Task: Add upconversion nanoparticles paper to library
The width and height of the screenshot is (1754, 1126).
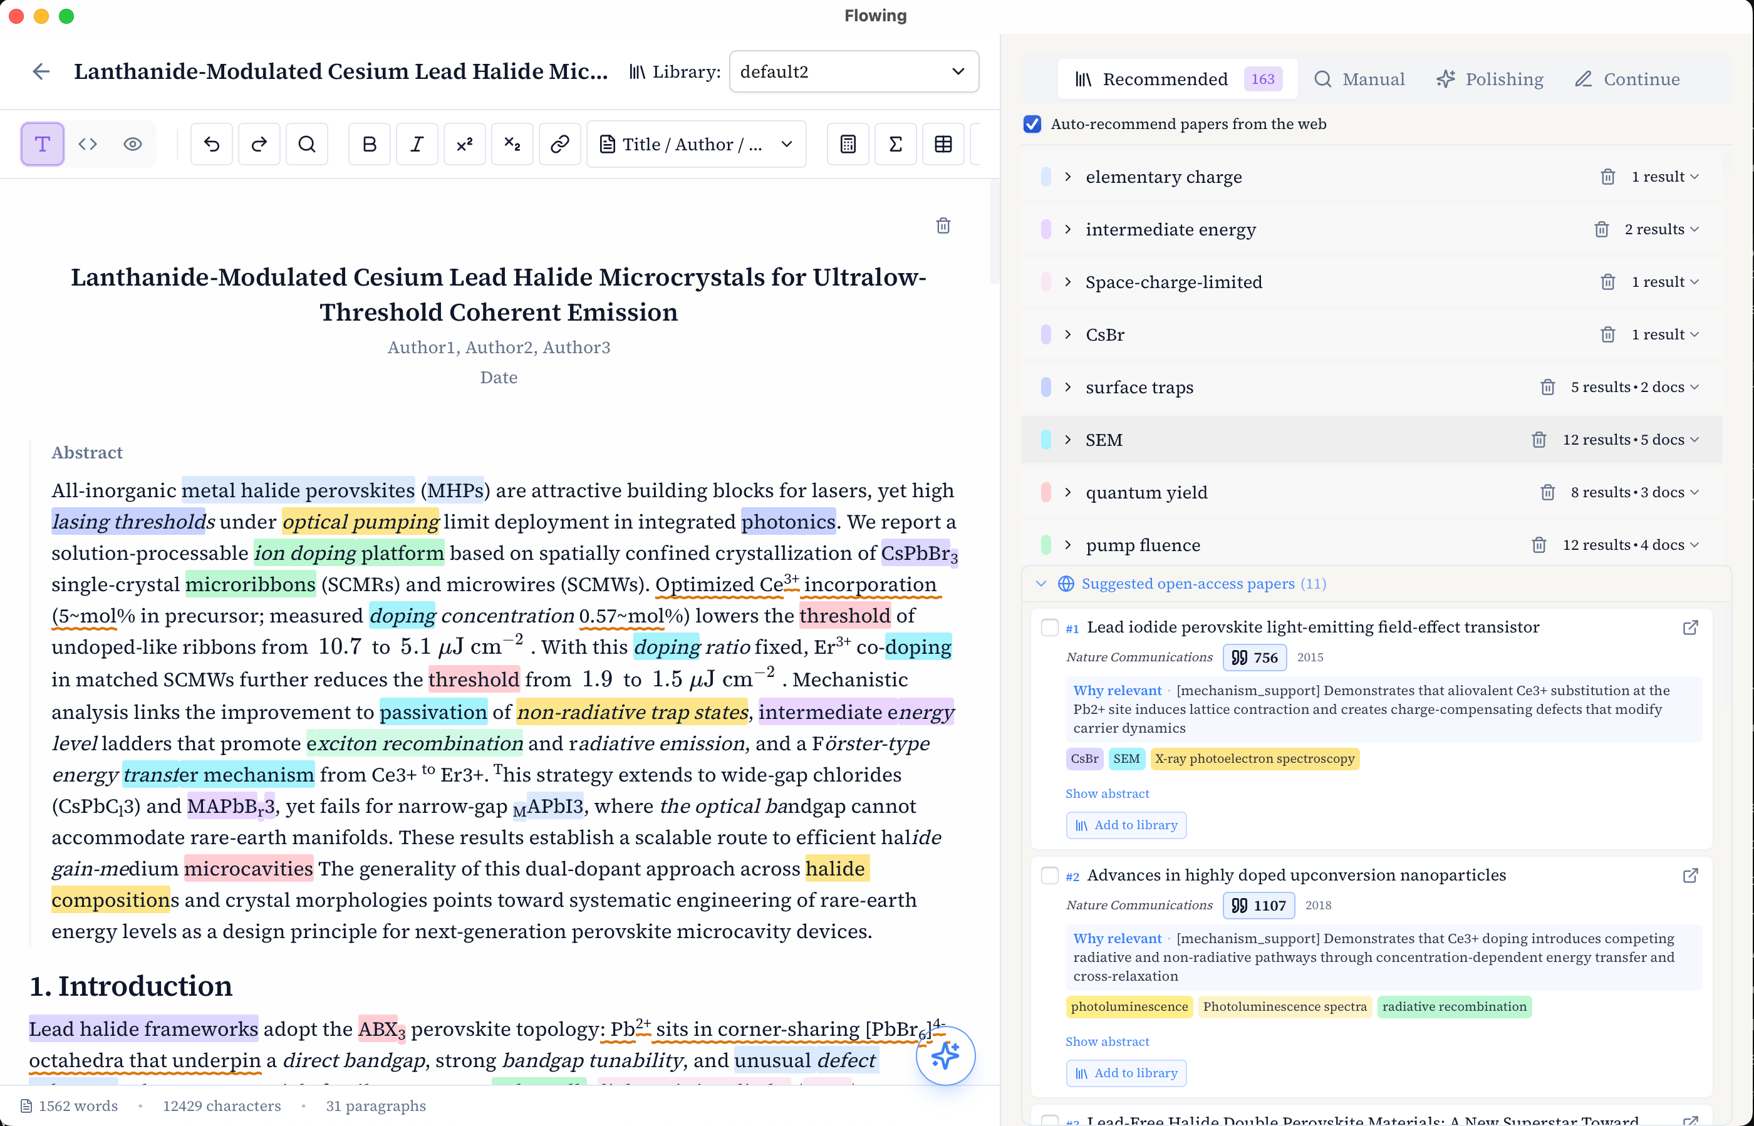Action: 1126,1073
